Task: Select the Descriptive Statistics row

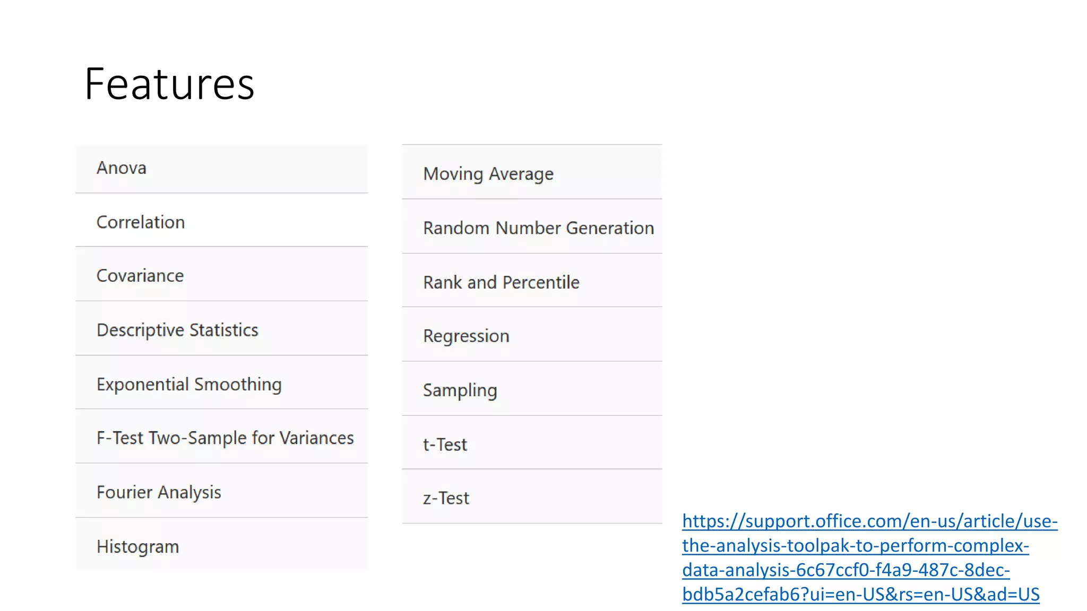Action: (221, 328)
